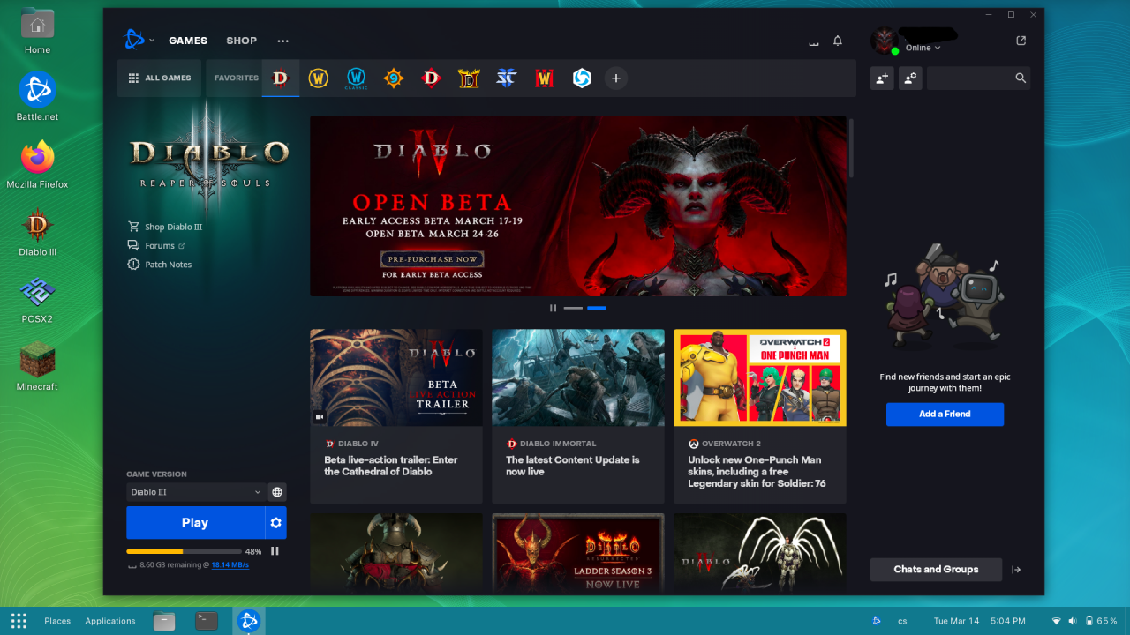Viewport: 1130px width, 635px height.
Task: Open PCSX2 desktop icon
Action: point(37,300)
